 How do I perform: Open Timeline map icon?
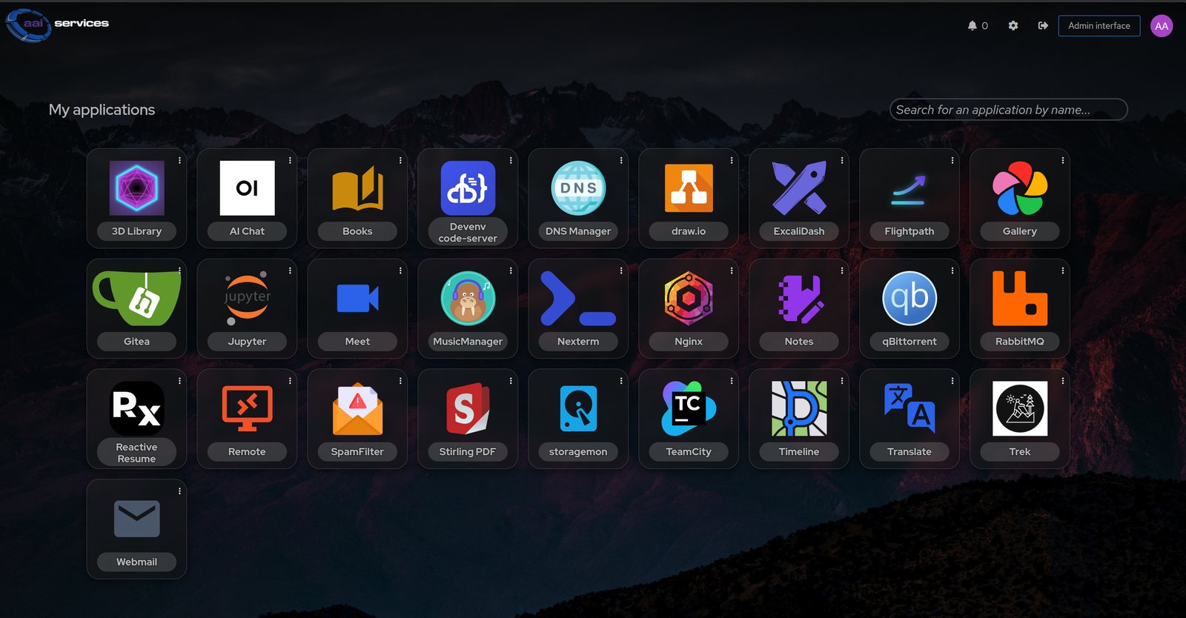(799, 408)
